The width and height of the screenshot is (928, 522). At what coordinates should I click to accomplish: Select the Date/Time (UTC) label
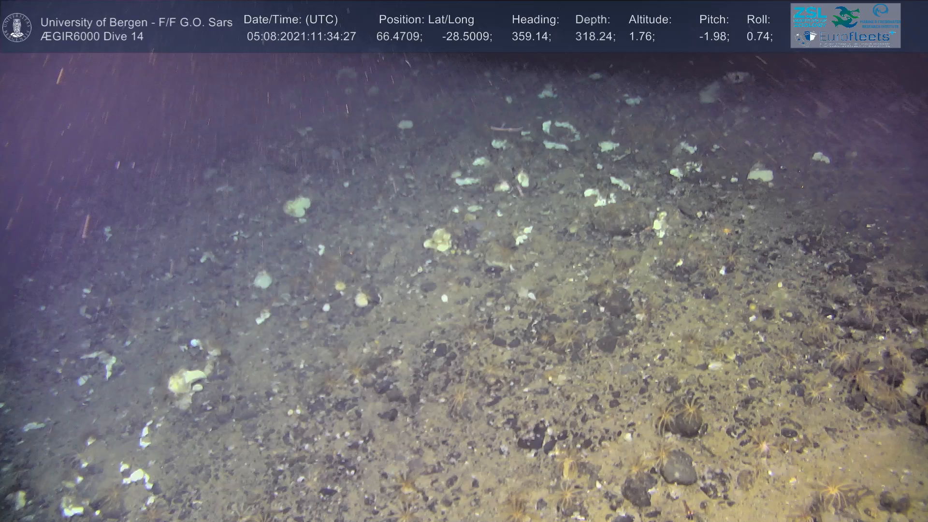290,20
